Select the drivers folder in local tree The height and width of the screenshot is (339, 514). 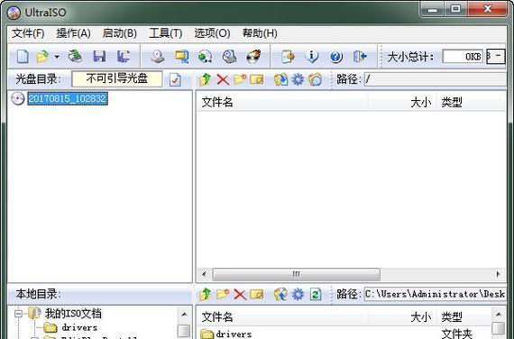[x=79, y=327]
